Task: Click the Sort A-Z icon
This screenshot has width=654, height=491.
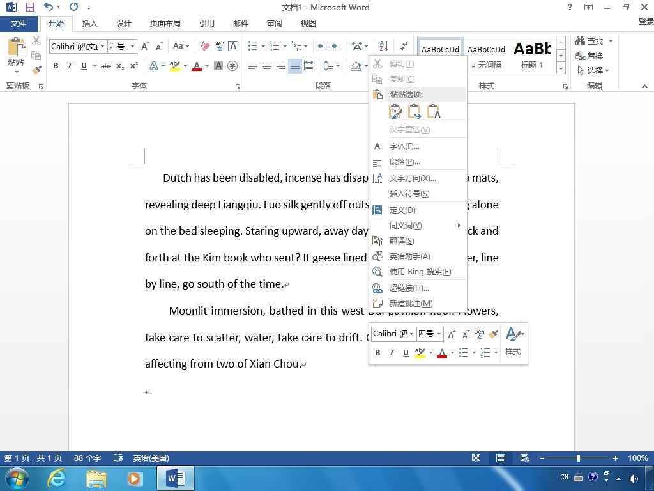Action: (x=384, y=46)
